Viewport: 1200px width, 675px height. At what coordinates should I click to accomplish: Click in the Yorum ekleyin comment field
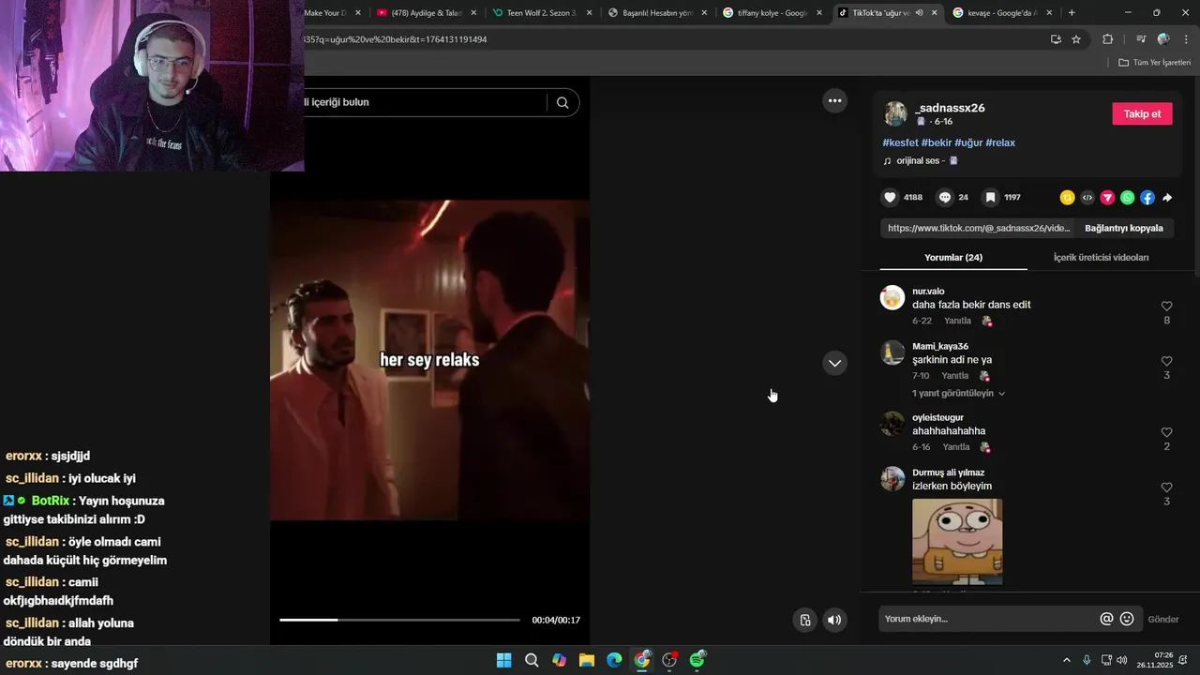pos(988,619)
